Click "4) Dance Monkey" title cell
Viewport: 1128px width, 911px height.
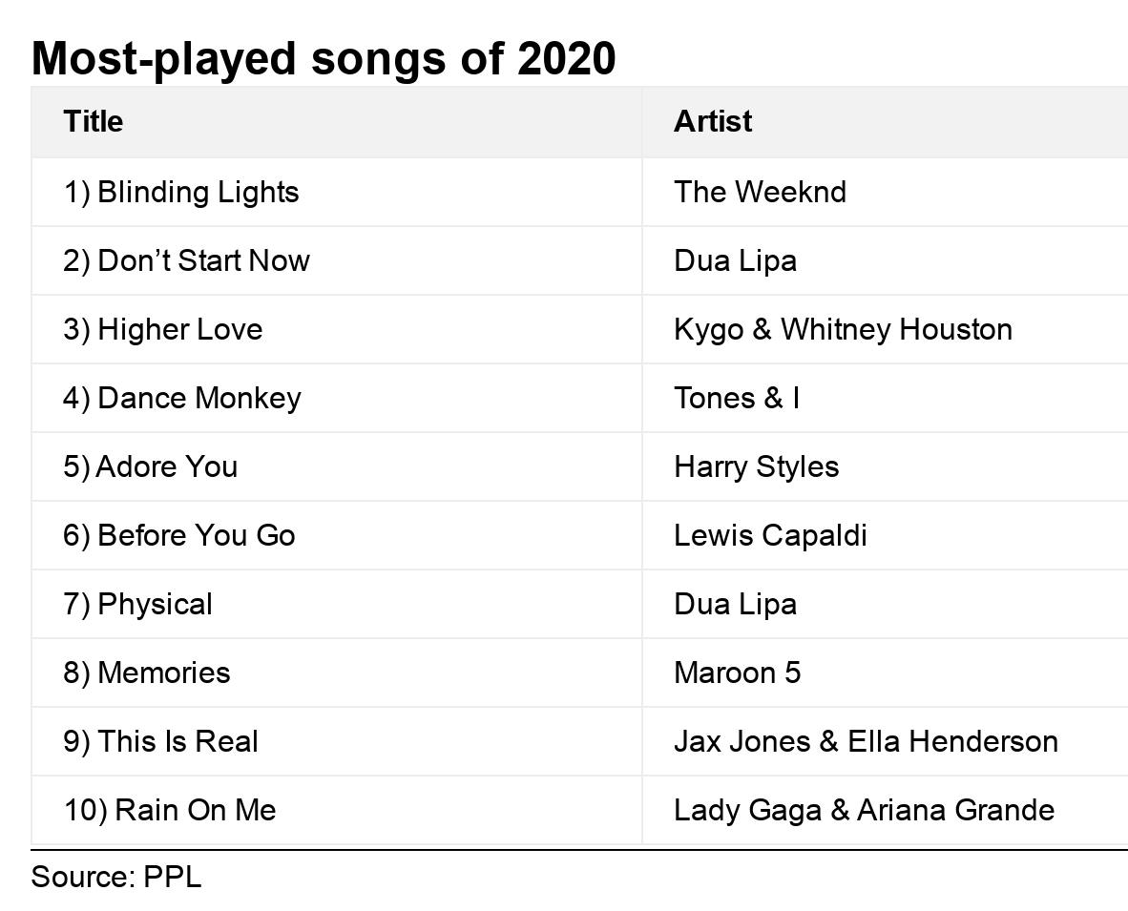point(182,398)
